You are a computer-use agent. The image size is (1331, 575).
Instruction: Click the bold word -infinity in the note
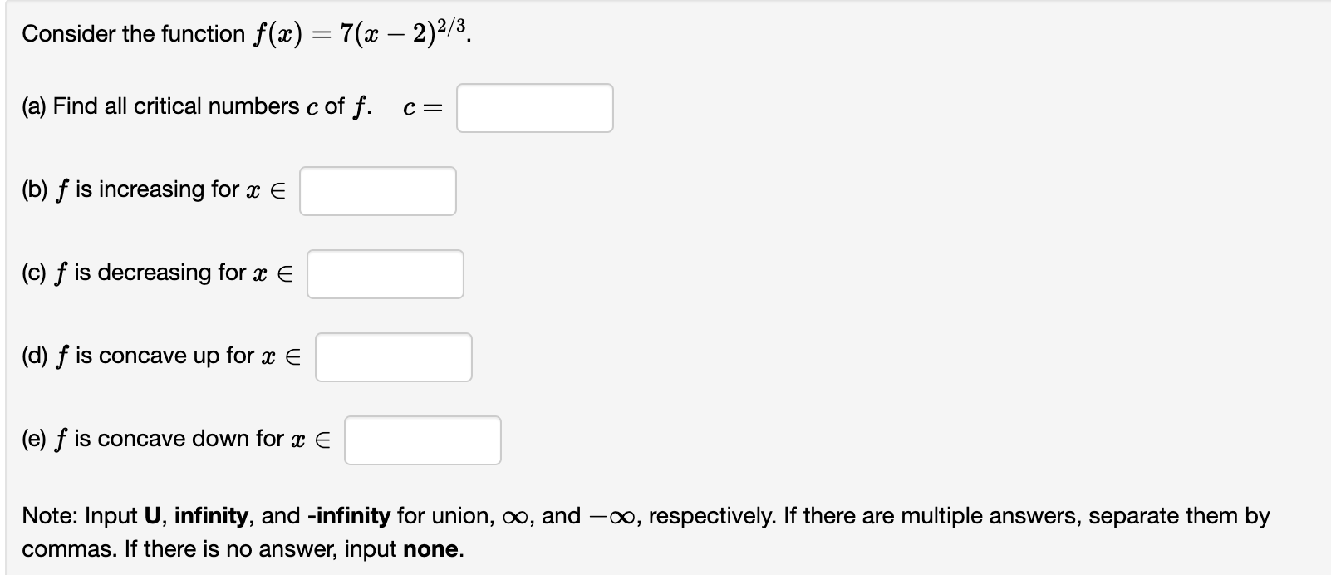coord(346,515)
